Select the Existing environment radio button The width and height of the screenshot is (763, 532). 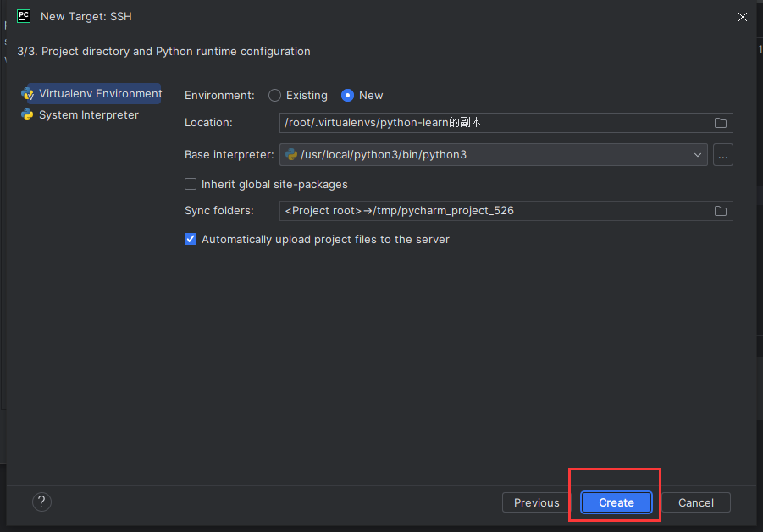click(275, 96)
